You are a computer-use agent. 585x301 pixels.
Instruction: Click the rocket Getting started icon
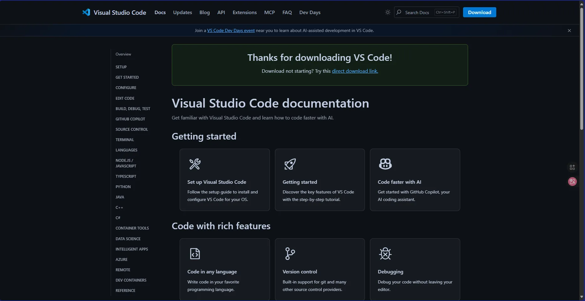click(x=290, y=164)
